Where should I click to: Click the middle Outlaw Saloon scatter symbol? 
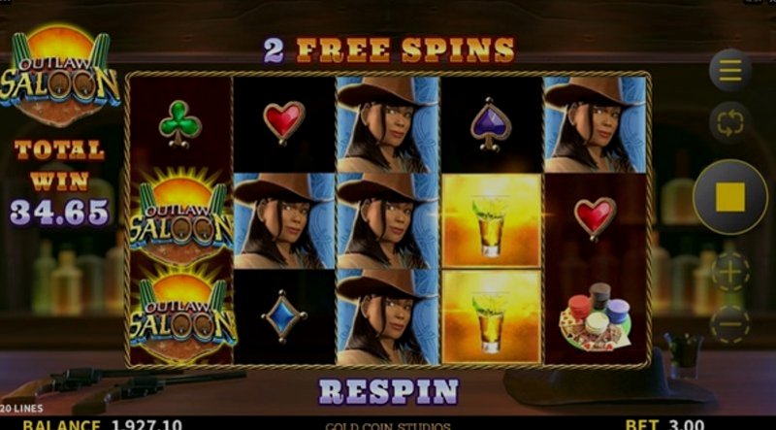pos(180,218)
